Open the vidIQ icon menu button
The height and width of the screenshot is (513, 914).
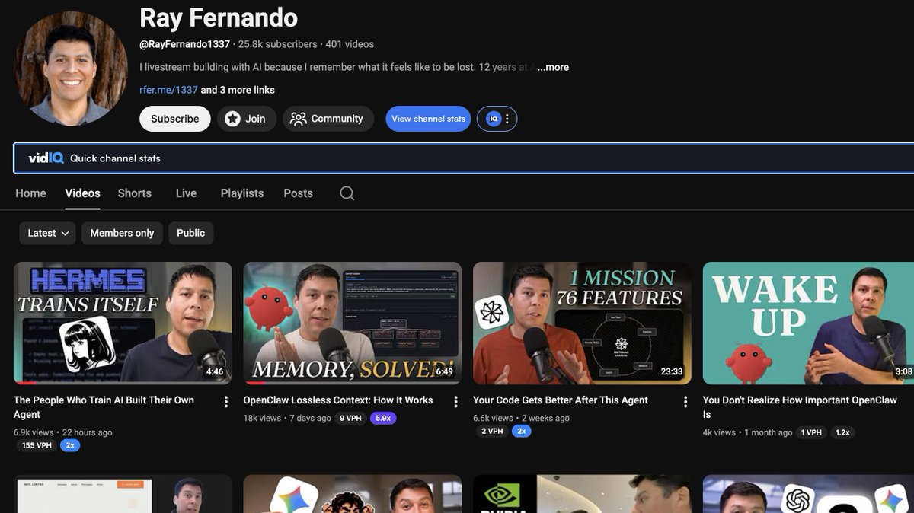(497, 119)
